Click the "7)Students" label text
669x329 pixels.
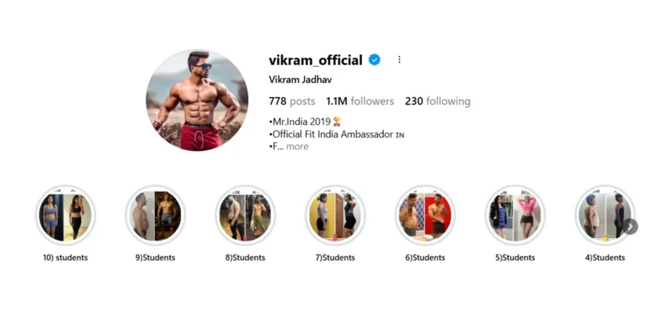pyautogui.click(x=335, y=258)
